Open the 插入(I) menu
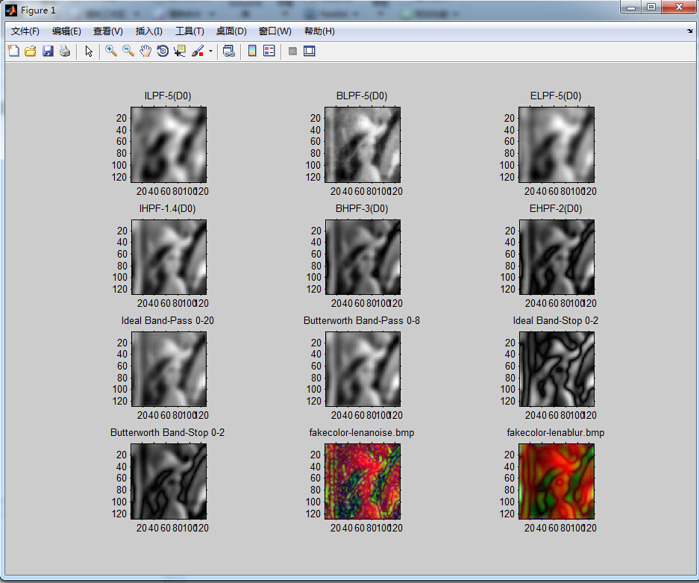The image size is (699, 583). [149, 31]
